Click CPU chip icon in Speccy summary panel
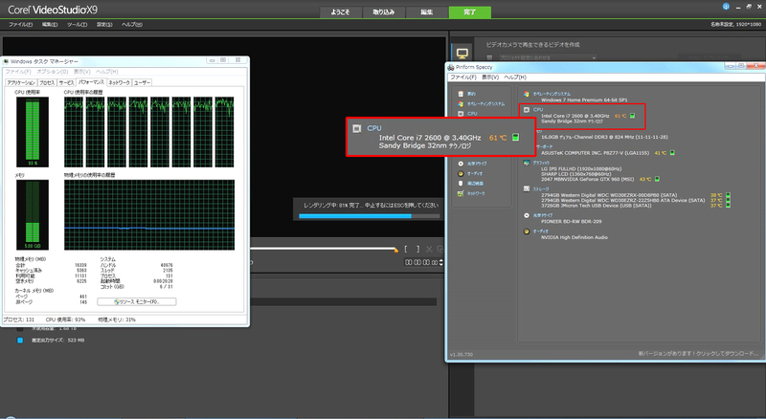The height and width of the screenshot is (419, 766). [527, 110]
